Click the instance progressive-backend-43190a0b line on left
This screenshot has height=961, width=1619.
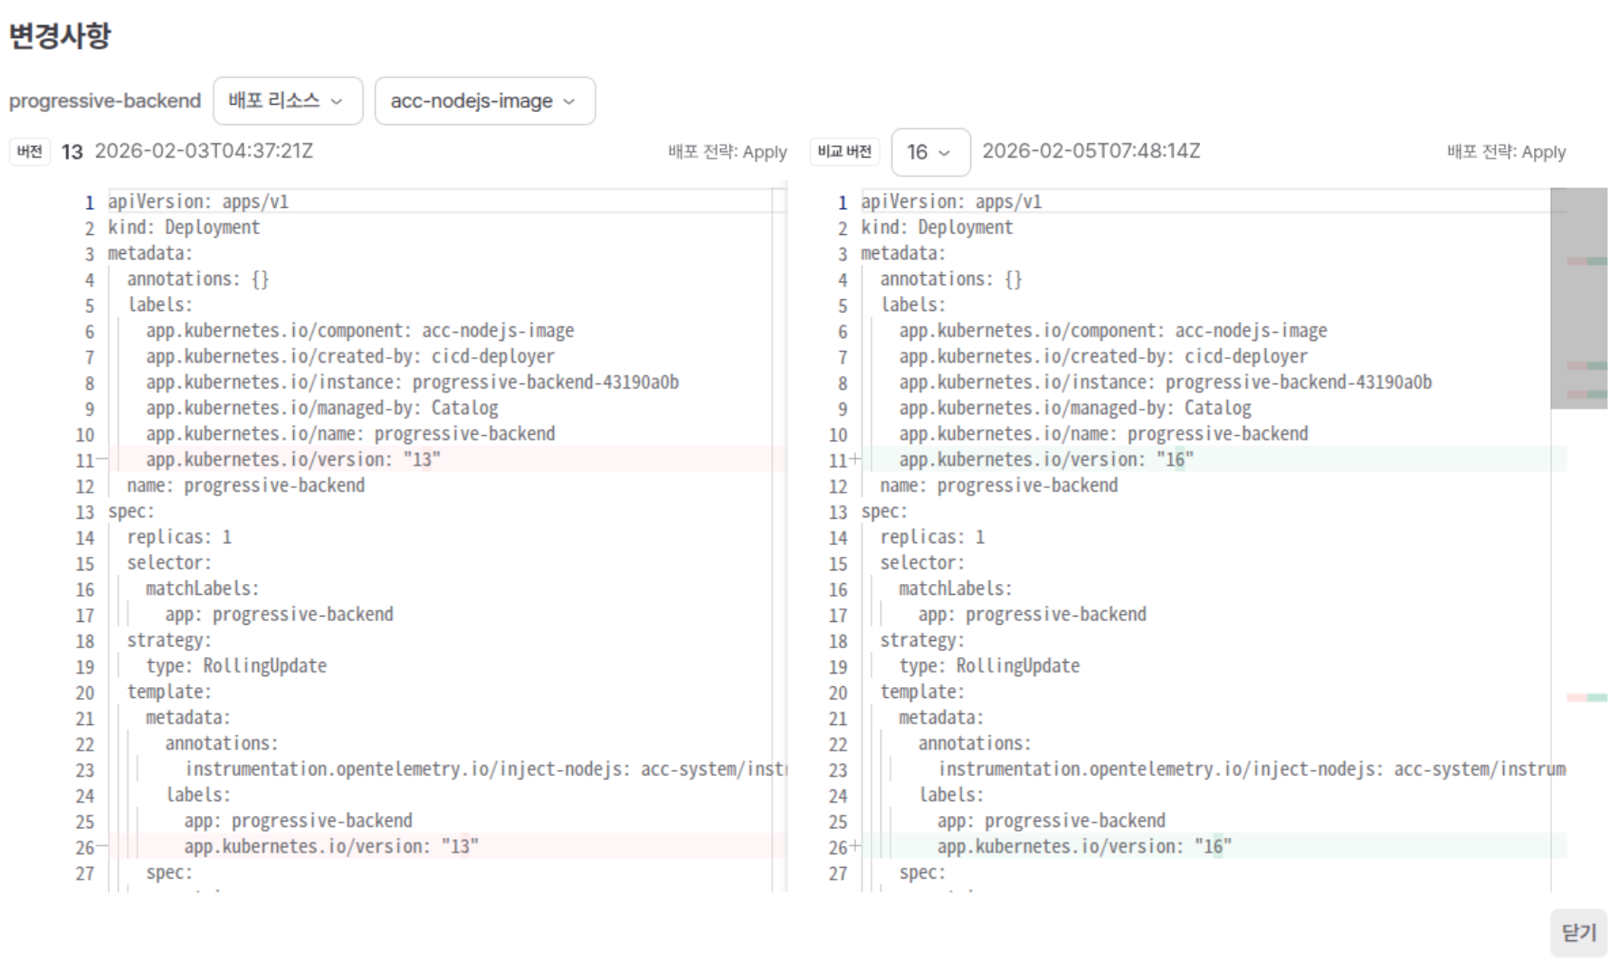pos(413,382)
